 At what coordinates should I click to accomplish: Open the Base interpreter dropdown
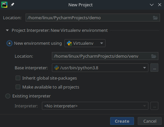coord(100,68)
